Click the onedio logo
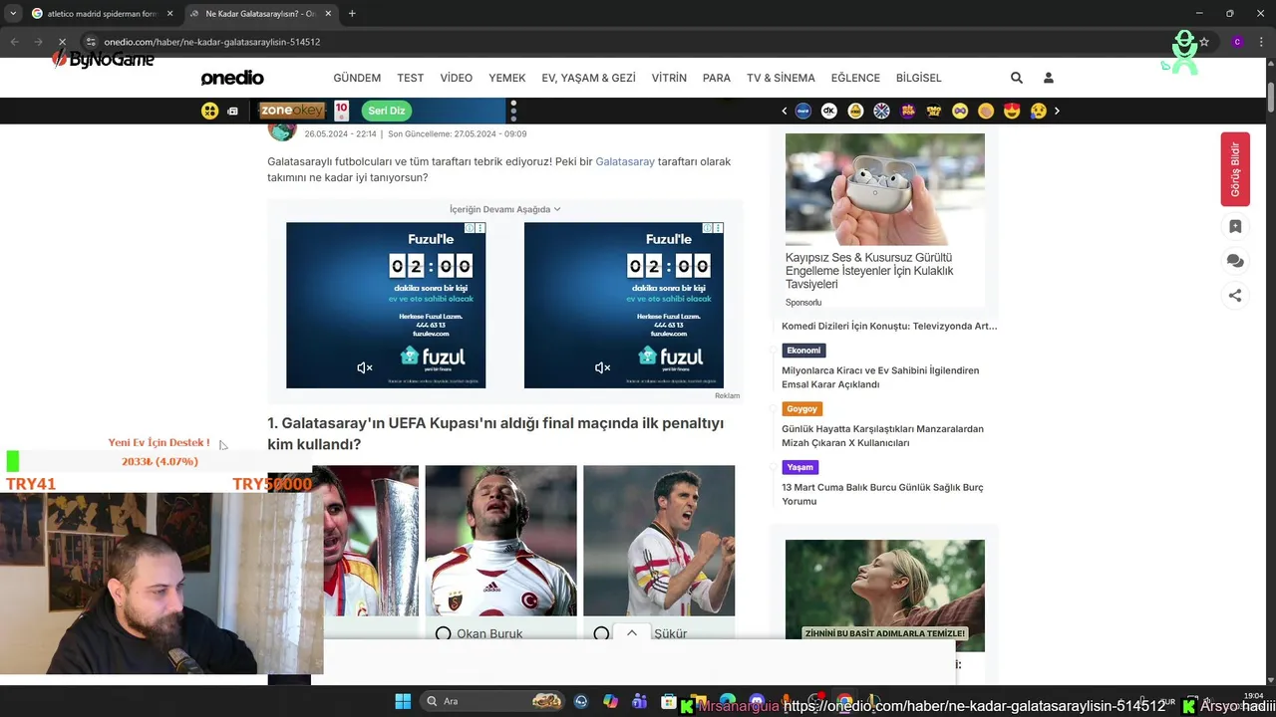This screenshot has width=1276, height=717. (232, 78)
